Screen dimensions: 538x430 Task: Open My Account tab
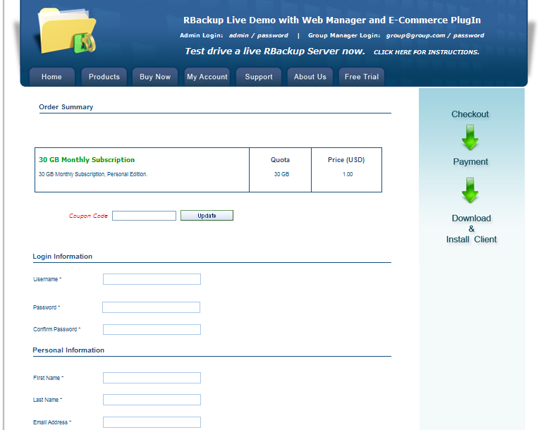pos(207,77)
